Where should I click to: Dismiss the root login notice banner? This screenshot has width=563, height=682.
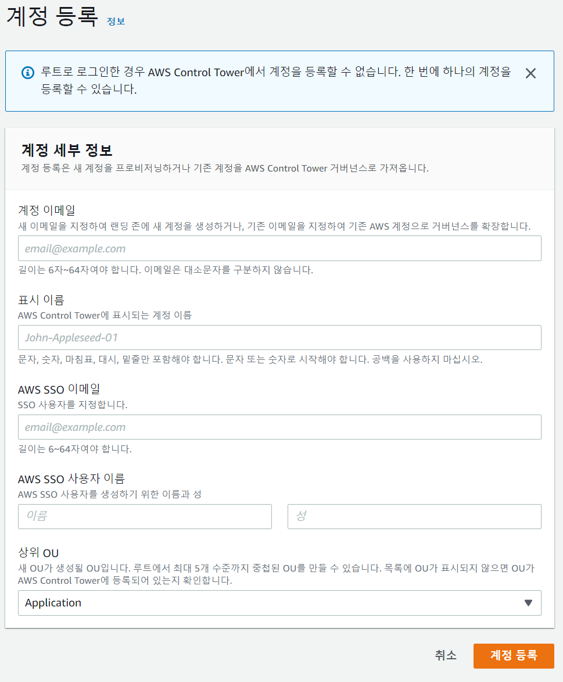coord(530,73)
